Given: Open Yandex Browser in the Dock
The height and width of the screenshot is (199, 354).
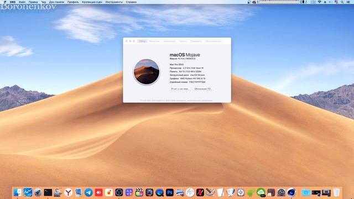Looking at the screenshot, I should click(68, 192).
